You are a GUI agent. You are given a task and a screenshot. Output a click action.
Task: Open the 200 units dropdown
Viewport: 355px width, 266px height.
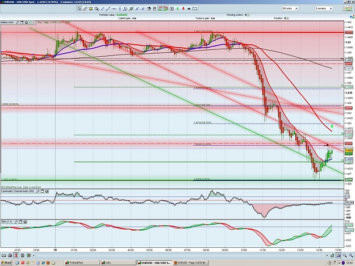point(290,9)
